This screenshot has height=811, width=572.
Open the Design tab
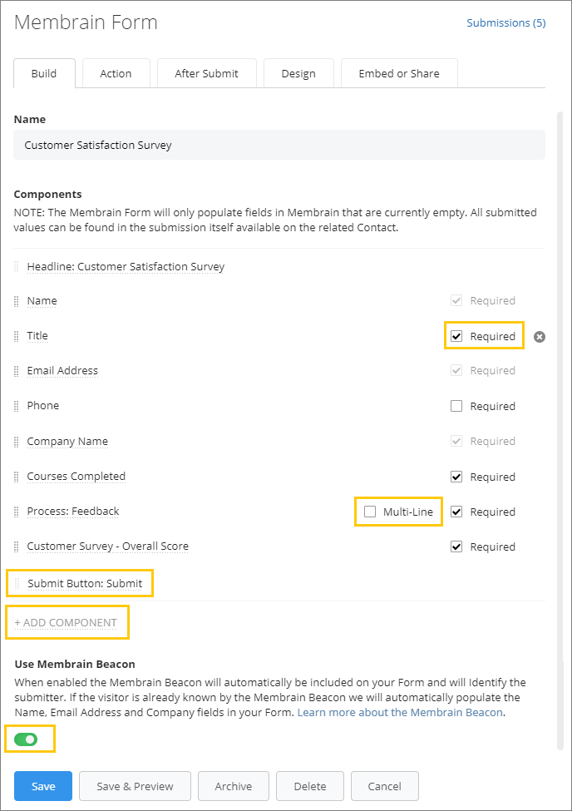[298, 73]
